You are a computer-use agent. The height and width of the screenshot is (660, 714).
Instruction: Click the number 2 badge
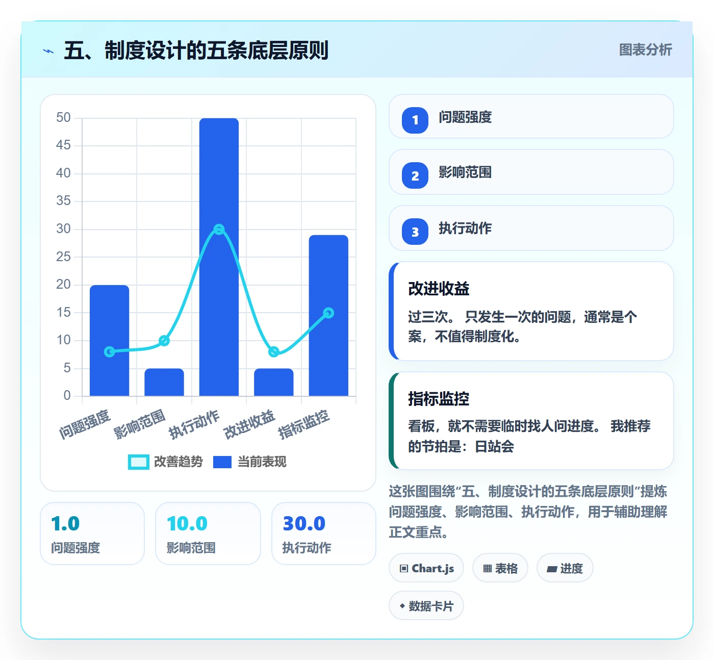[415, 176]
